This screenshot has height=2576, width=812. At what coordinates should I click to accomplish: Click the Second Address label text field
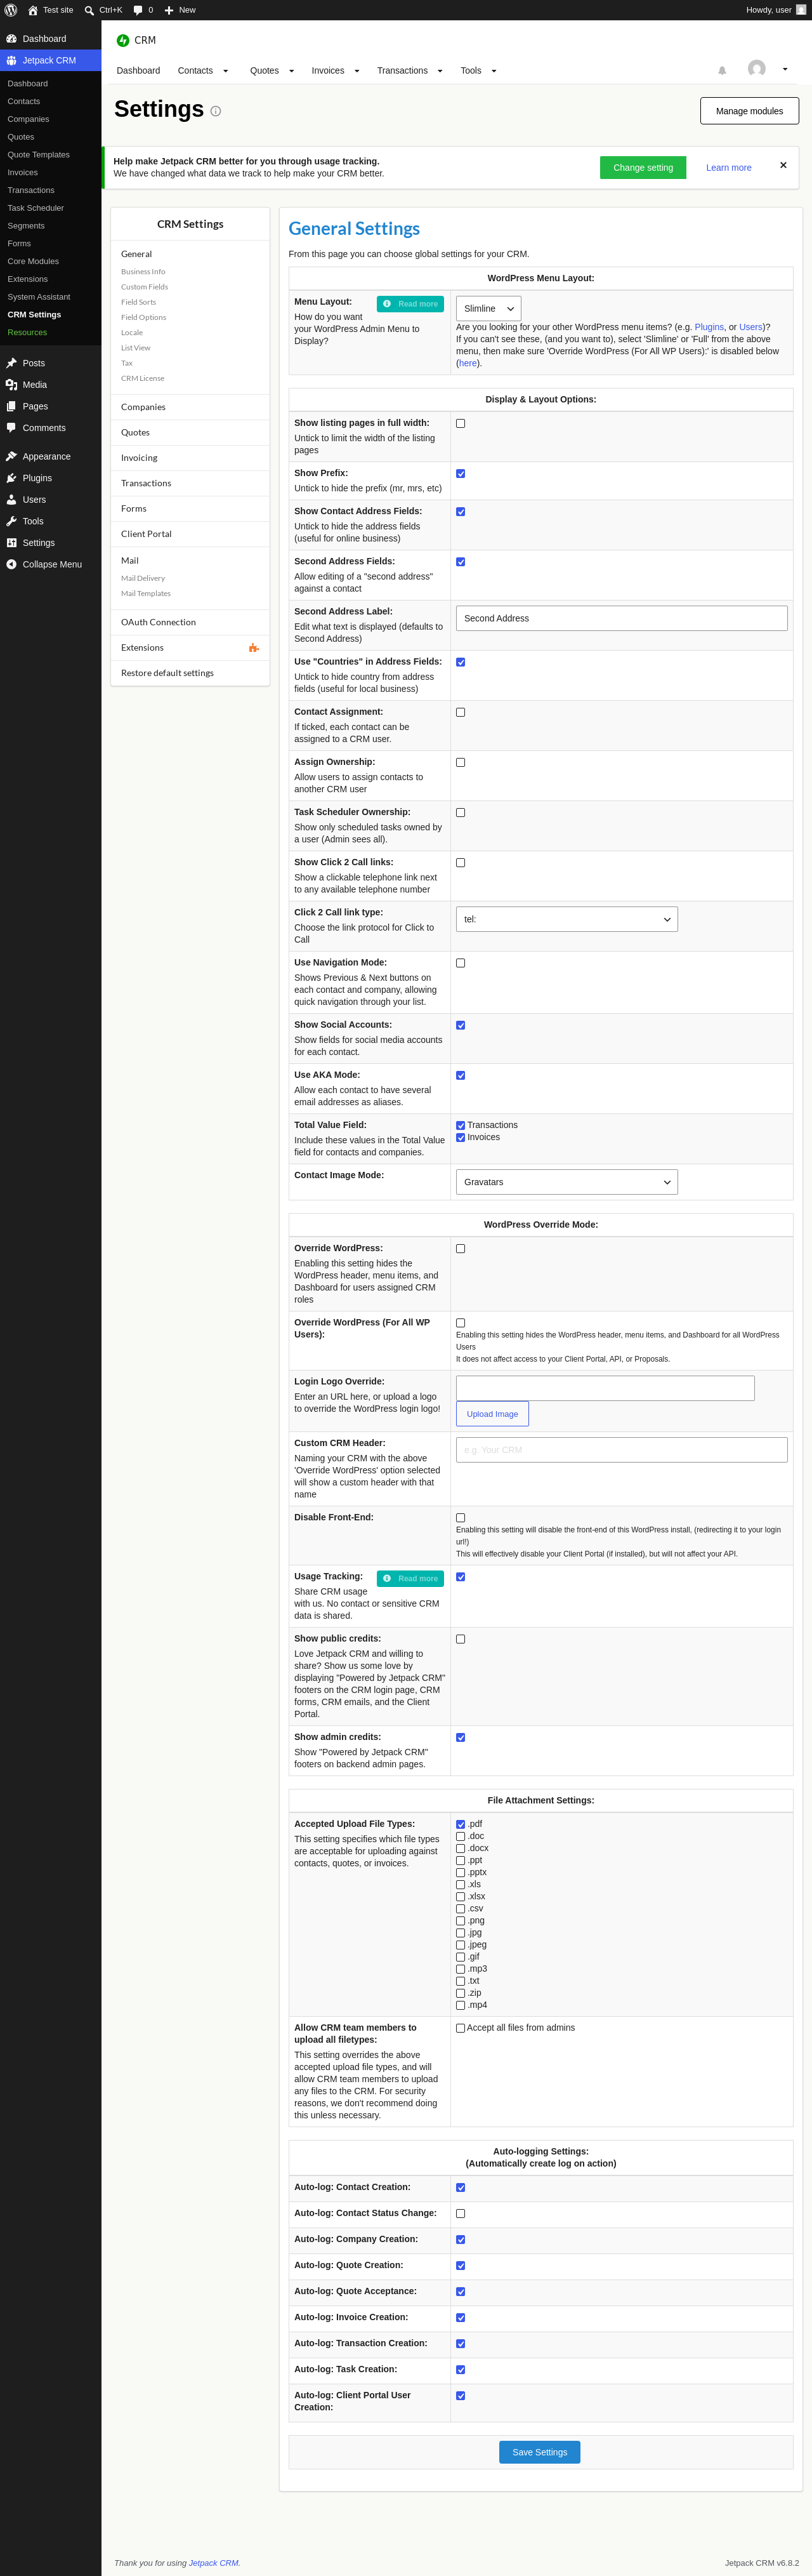pyautogui.click(x=621, y=618)
